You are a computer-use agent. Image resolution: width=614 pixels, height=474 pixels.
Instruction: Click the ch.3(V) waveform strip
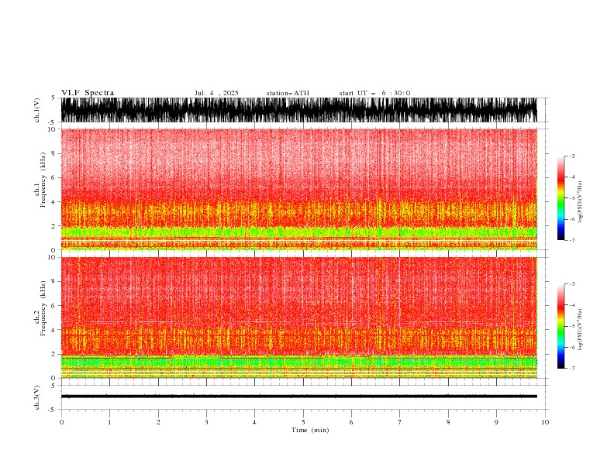coord(298,397)
